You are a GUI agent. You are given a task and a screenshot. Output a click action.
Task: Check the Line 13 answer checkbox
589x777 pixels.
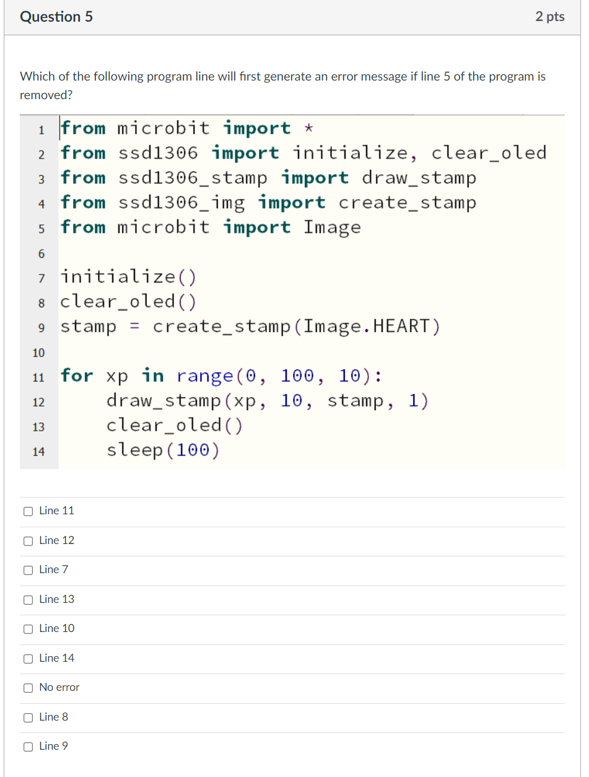28,600
